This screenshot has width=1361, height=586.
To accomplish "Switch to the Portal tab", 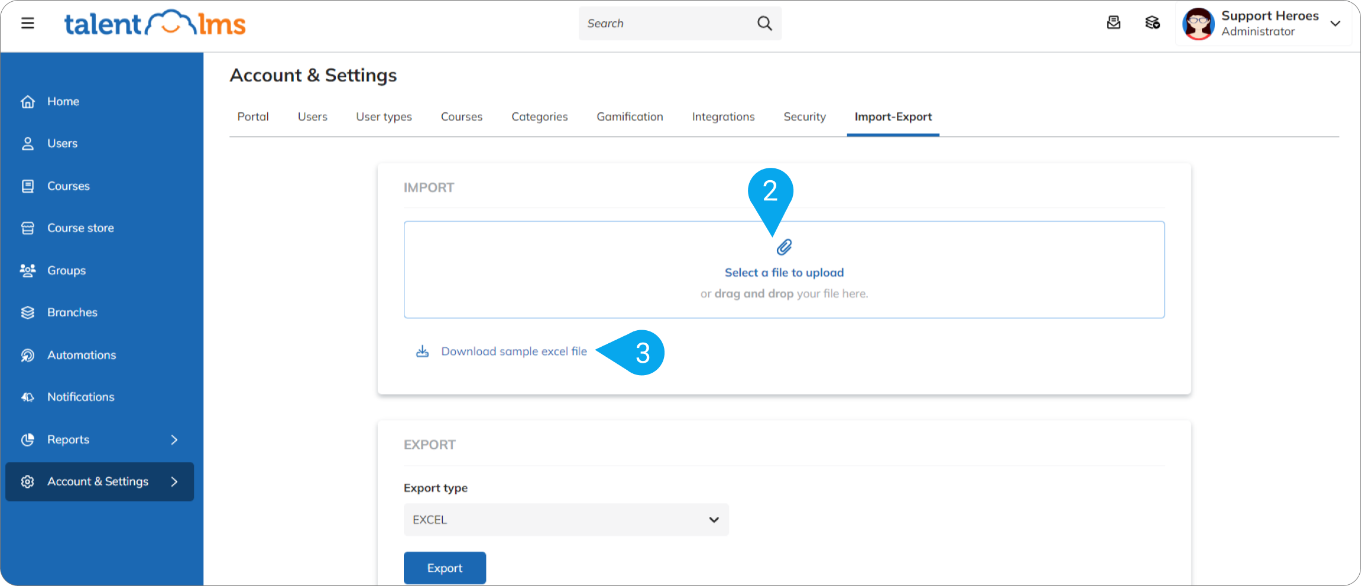I will point(253,117).
